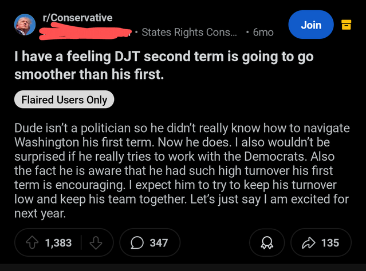Upvote the DJT second term post
The width and height of the screenshot is (366, 271).
(32, 242)
